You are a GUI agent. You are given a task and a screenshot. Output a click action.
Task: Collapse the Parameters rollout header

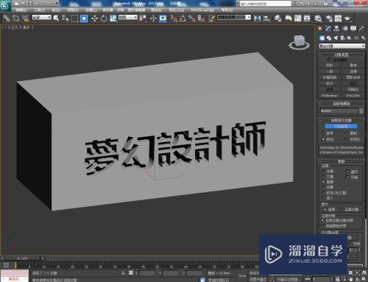click(x=342, y=161)
